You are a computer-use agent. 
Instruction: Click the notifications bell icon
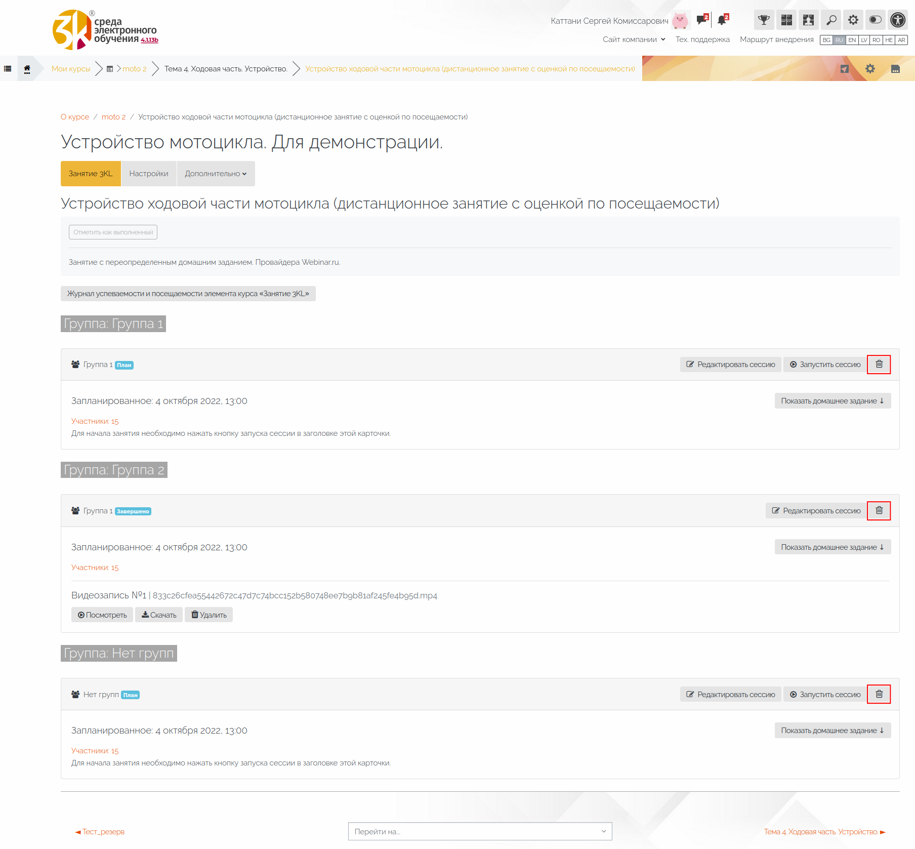722,20
